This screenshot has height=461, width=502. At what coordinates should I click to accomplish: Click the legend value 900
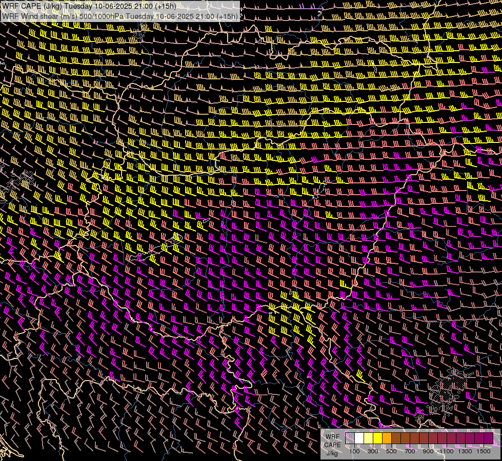pyautogui.click(x=428, y=451)
